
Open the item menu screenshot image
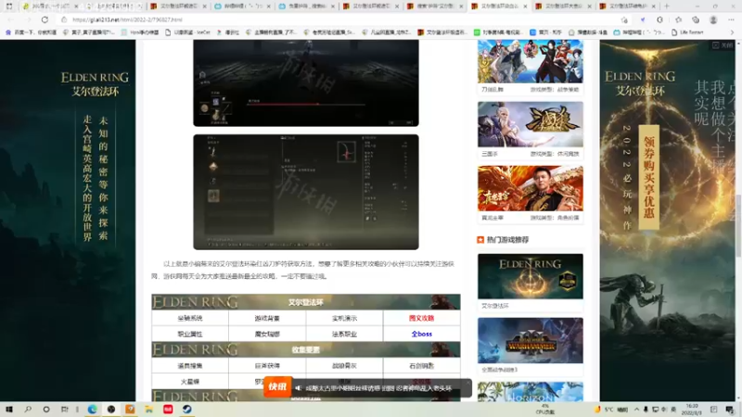tap(306, 192)
